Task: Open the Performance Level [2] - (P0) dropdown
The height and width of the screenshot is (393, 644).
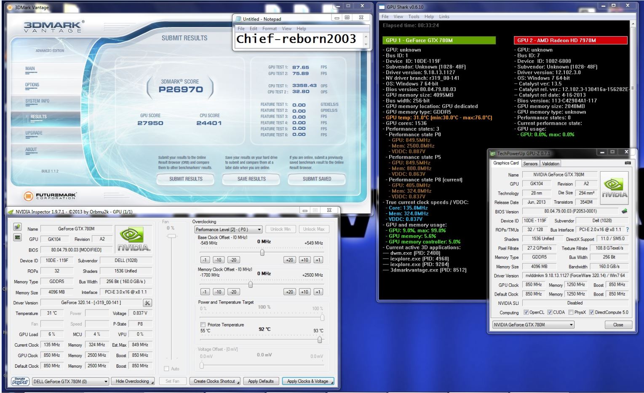Action: coord(228,229)
